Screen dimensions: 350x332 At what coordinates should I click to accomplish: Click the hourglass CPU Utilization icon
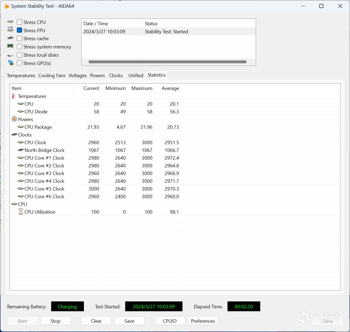pyautogui.click(x=21, y=212)
